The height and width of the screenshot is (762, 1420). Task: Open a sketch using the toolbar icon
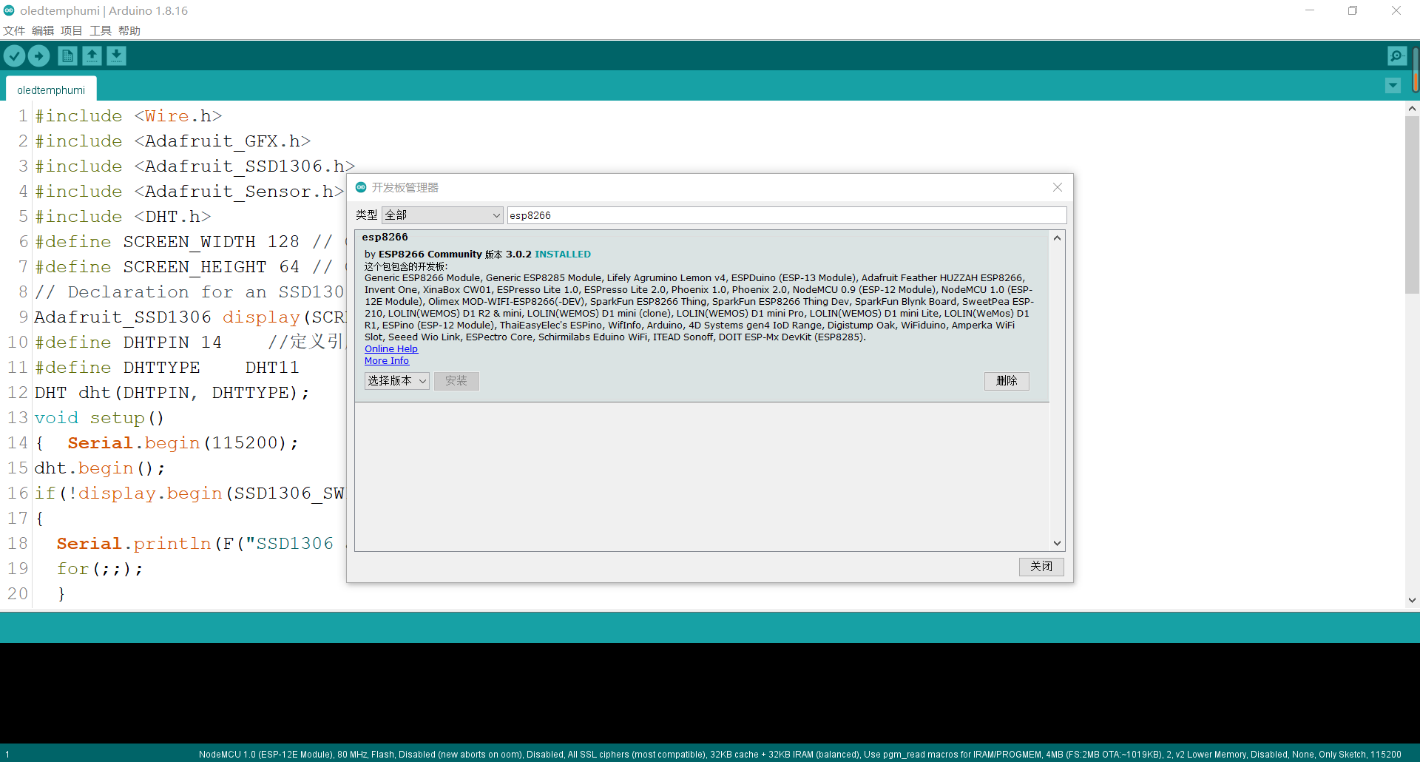pos(92,55)
